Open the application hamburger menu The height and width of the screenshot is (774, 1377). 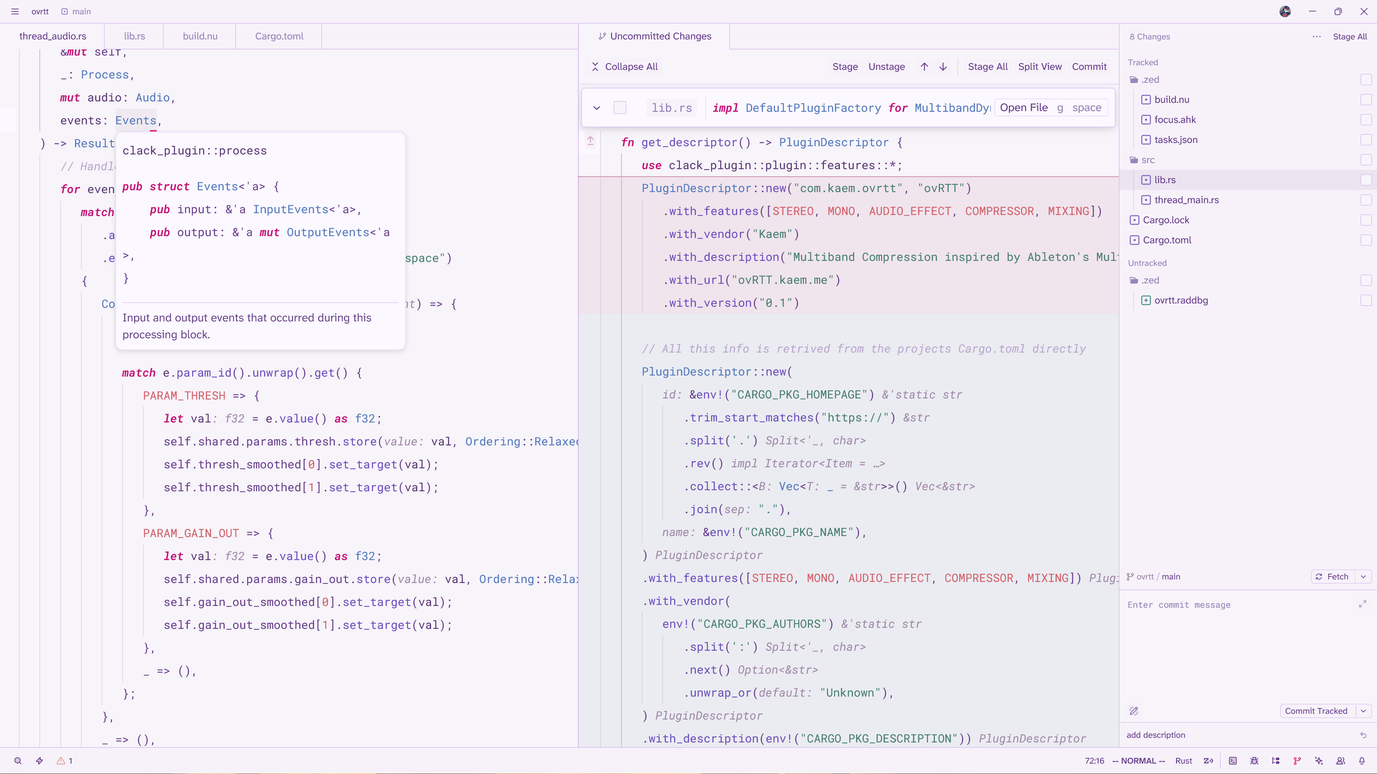click(15, 11)
